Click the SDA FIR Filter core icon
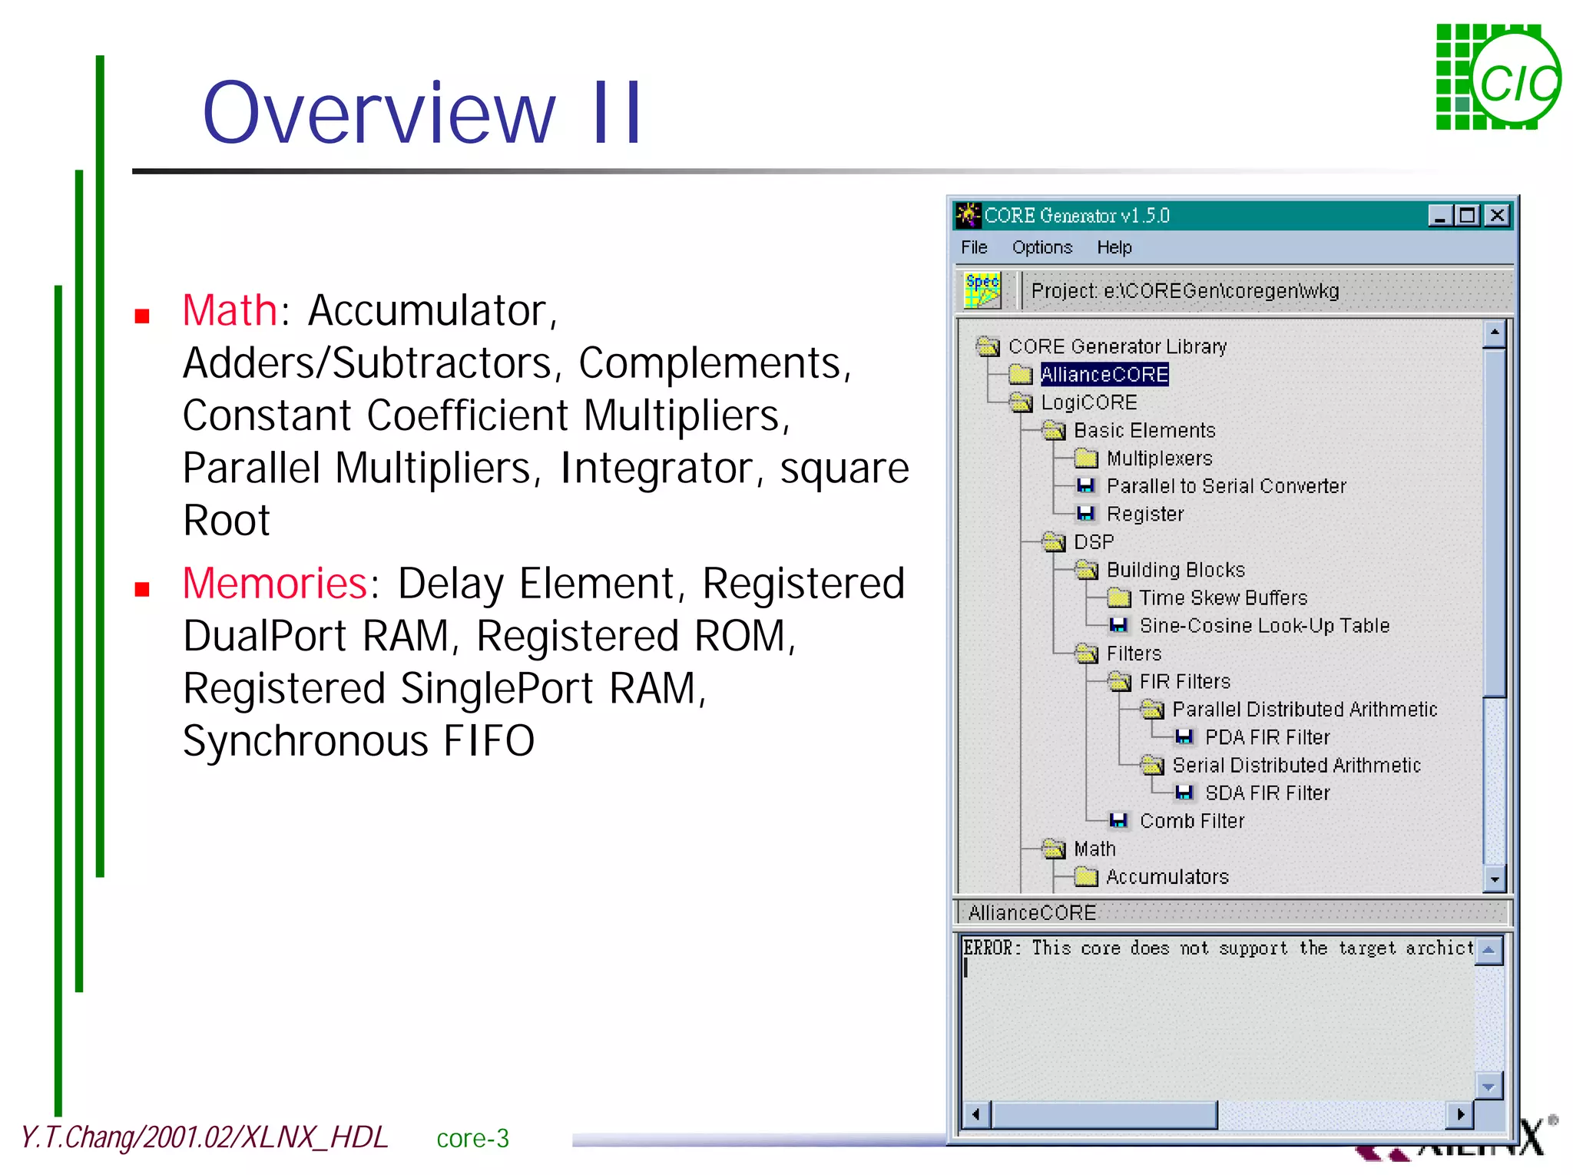 click(1184, 793)
